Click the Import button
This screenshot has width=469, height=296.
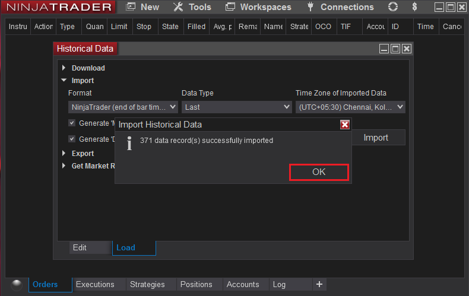(378, 138)
